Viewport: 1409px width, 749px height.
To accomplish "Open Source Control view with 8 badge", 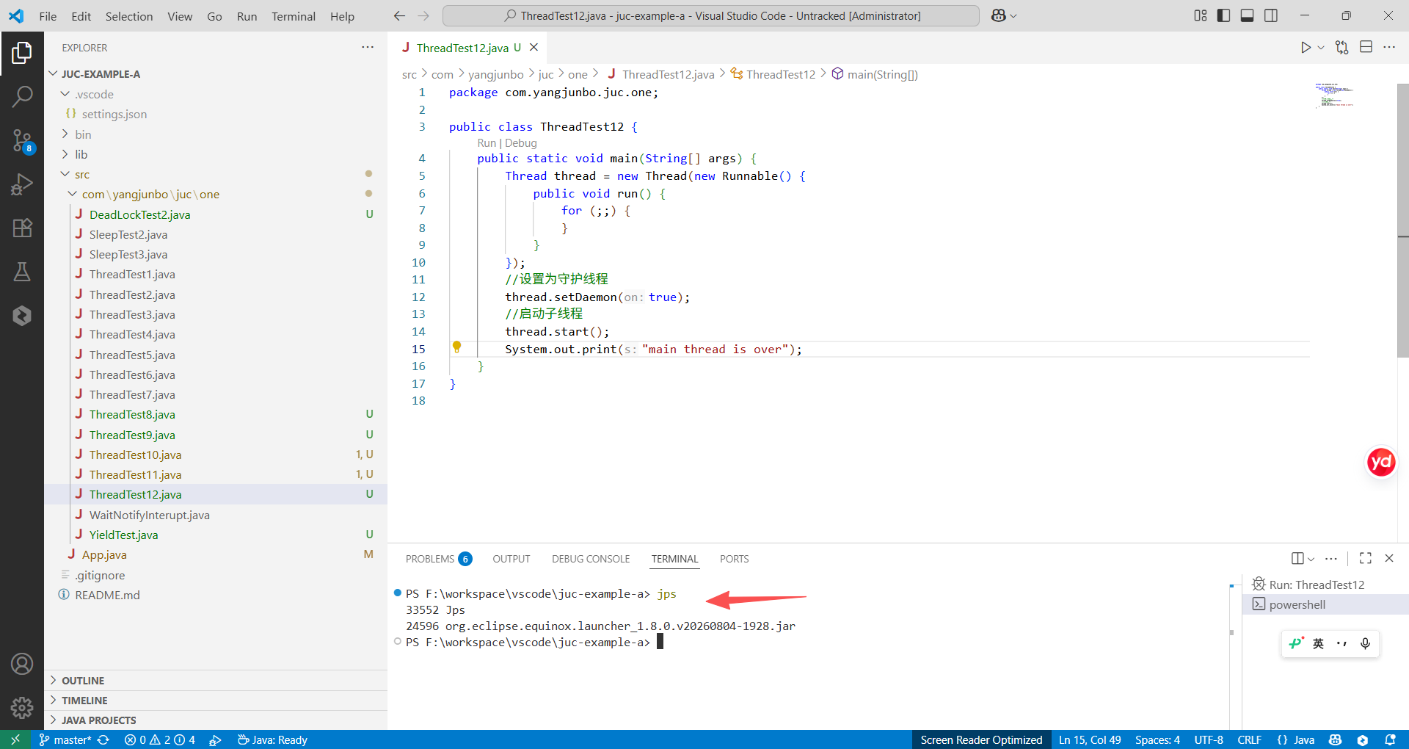I will pos(22,140).
